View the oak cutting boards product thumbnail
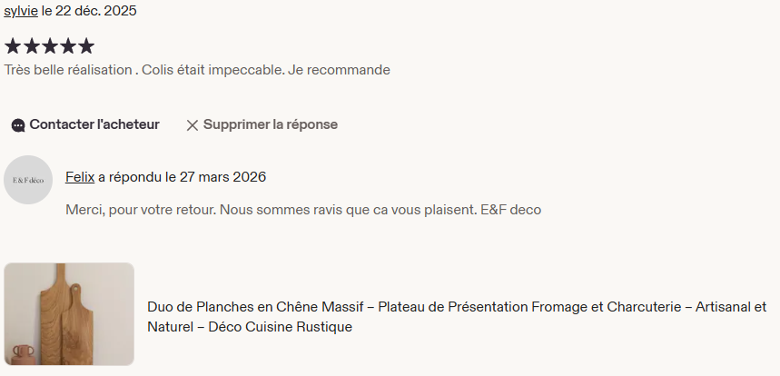This screenshot has width=780, height=376. (69, 313)
